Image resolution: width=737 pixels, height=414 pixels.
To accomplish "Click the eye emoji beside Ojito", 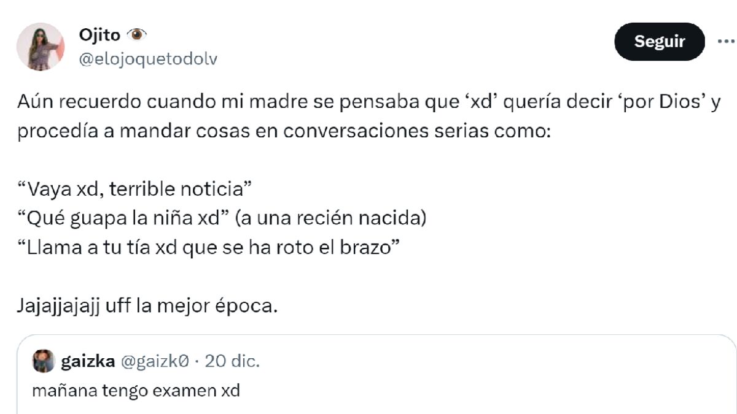I will [136, 35].
